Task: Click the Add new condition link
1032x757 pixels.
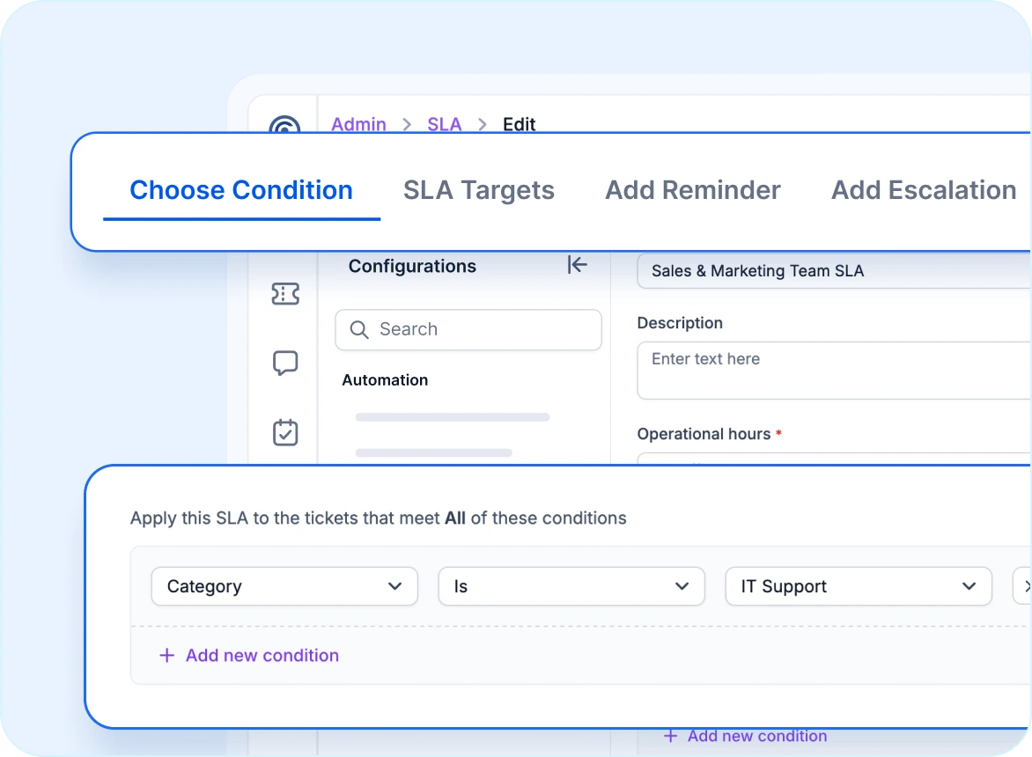Action: pyautogui.click(x=262, y=655)
